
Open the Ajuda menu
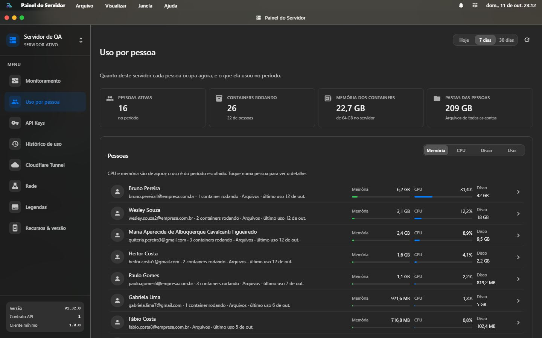(171, 6)
